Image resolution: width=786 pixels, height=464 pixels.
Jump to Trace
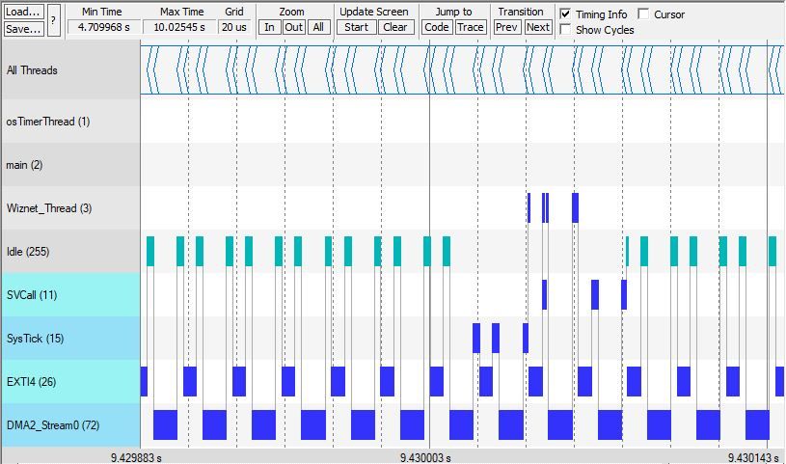[x=471, y=27]
